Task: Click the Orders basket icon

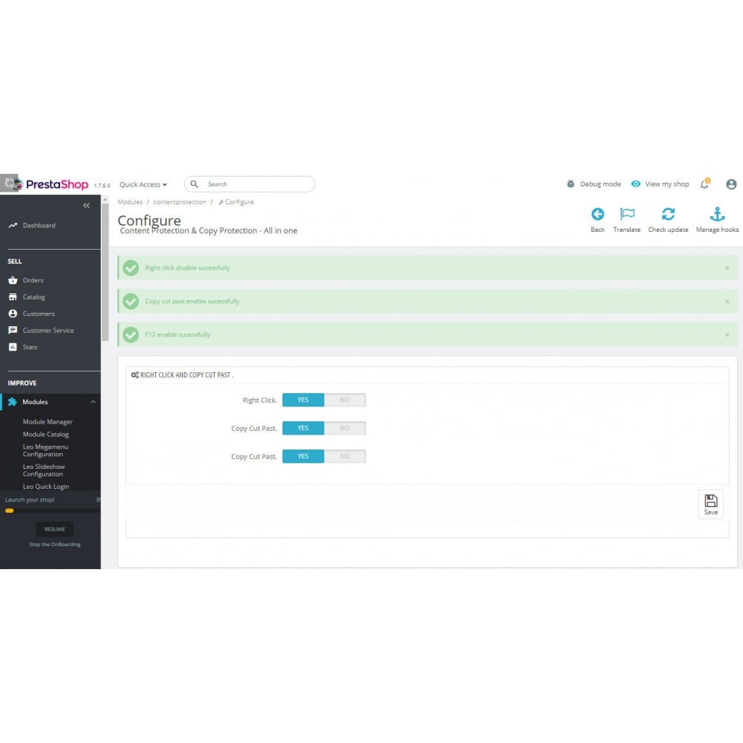Action: [x=13, y=281]
